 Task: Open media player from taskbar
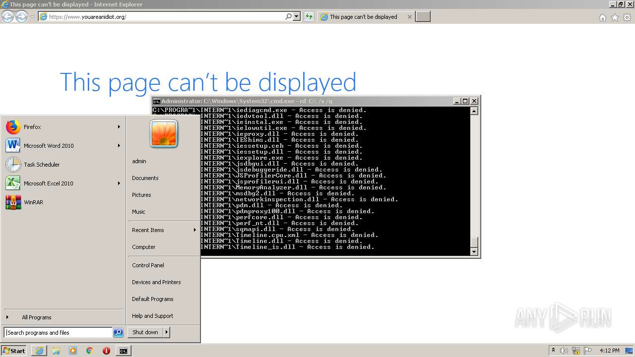(x=73, y=351)
